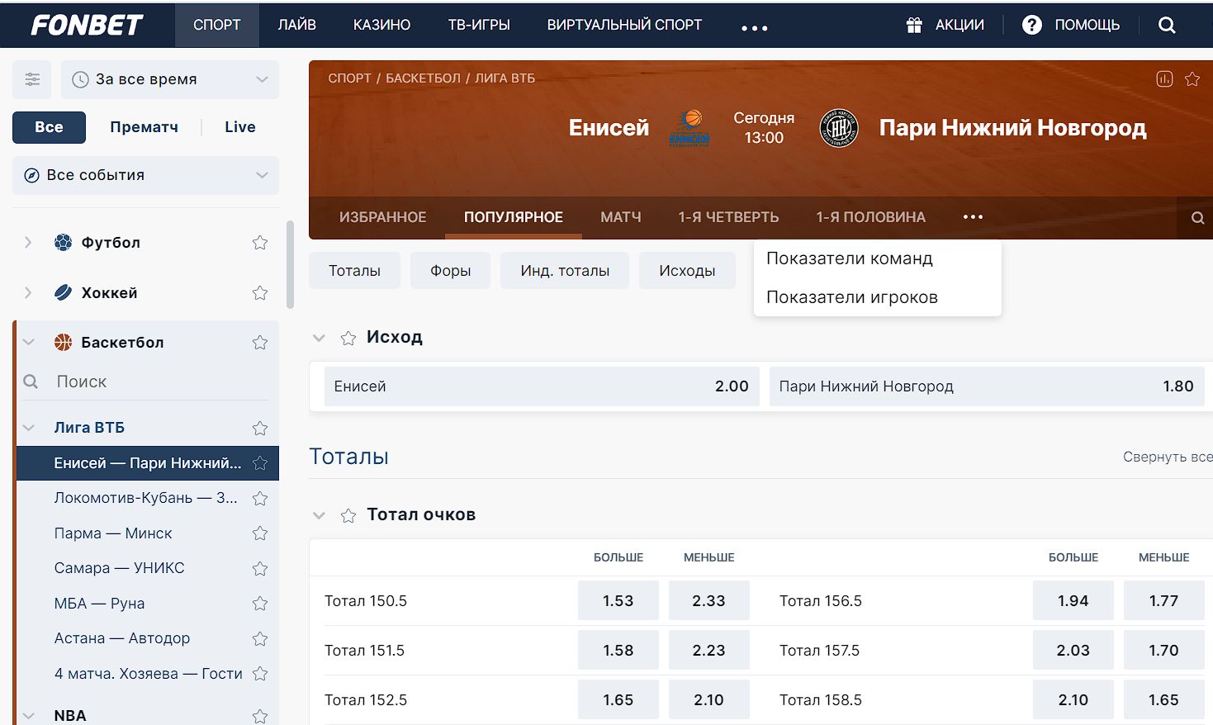Star the Хоккей sport
The height and width of the screenshot is (725, 1213).
[x=260, y=292]
